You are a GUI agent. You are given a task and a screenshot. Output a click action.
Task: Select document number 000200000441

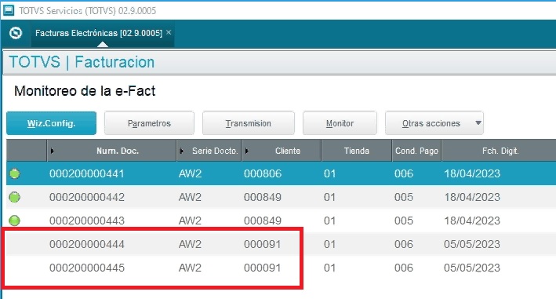coord(87,173)
